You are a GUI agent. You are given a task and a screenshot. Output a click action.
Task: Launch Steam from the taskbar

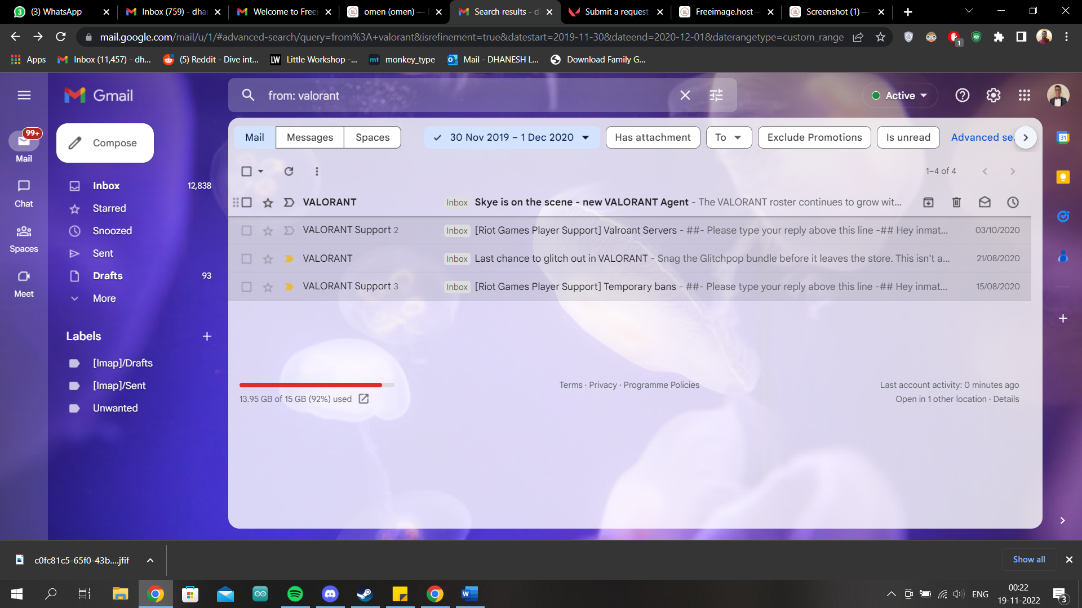(365, 593)
